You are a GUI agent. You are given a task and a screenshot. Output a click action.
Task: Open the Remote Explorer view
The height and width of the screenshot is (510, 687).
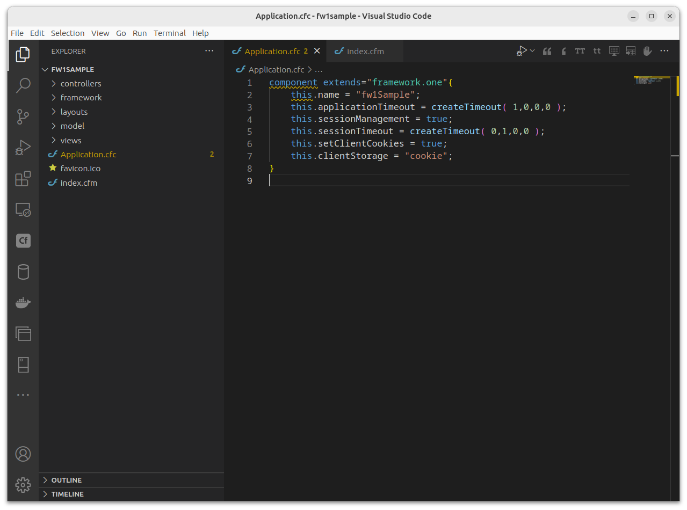(x=23, y=210)
